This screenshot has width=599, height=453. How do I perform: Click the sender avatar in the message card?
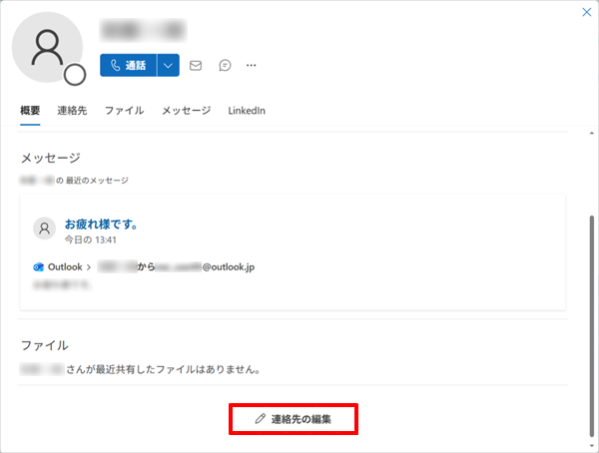45,228
